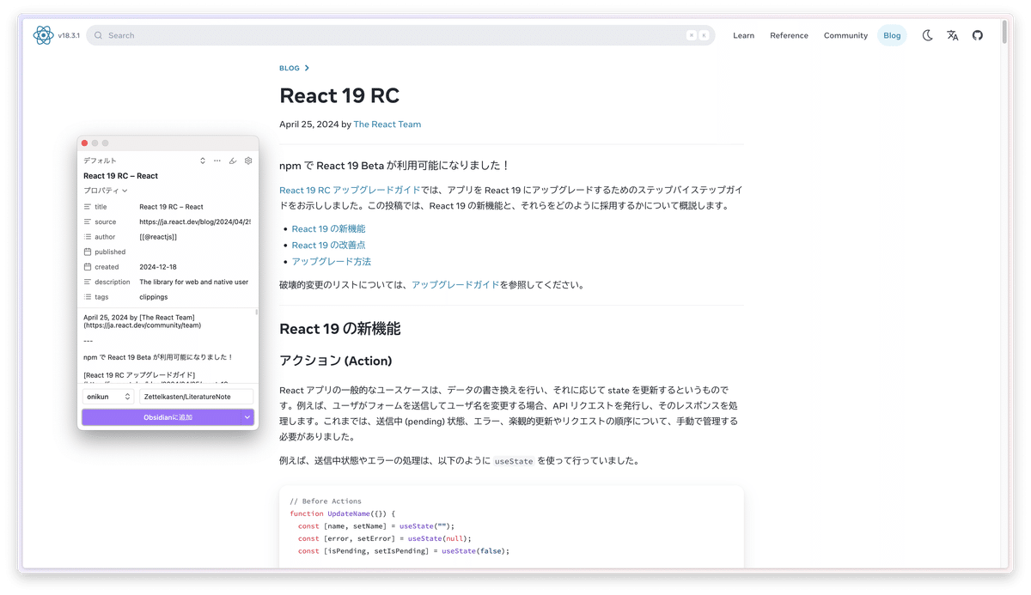Open the React 19 RC アップグレードガイド link
1031x595 pixels.
350,190
